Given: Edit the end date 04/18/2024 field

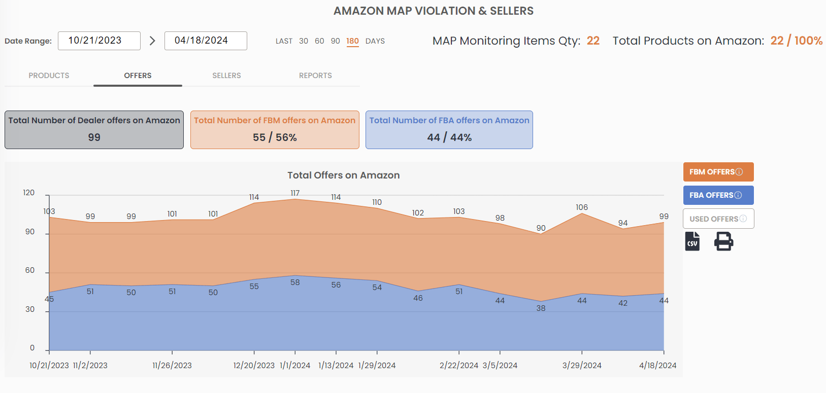Looking at the screenshot, I should (x=206, y=41).
